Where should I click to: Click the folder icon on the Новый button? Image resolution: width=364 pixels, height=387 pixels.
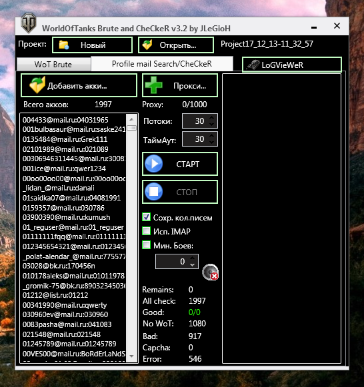click(x=64, y=45)
